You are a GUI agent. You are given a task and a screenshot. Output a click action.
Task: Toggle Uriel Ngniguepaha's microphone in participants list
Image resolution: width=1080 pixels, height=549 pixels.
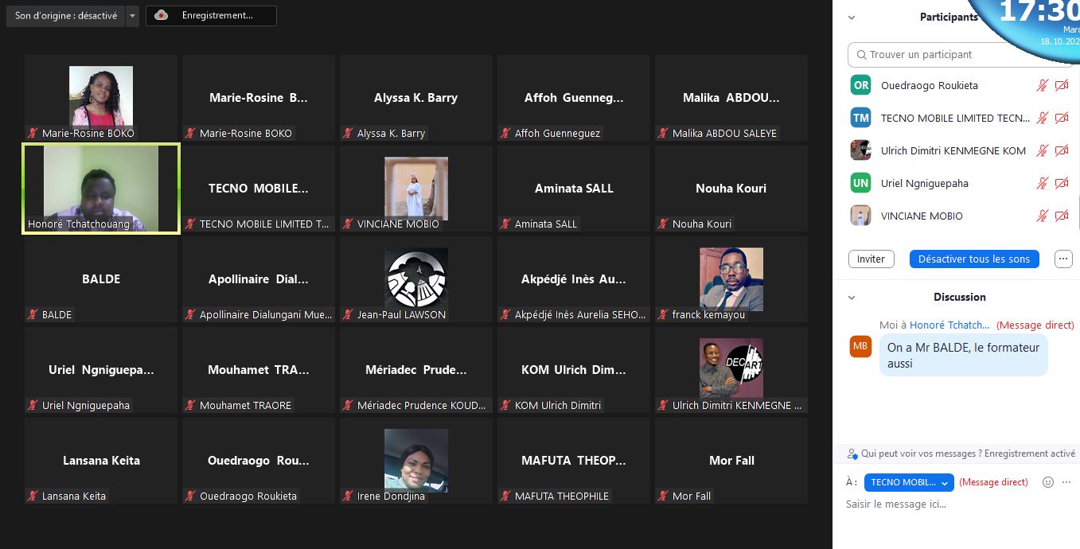[x=1042, y=183]
